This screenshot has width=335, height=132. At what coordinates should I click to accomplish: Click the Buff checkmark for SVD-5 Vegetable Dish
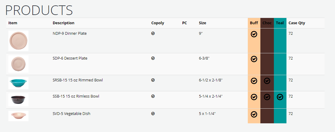coord(254,114)
